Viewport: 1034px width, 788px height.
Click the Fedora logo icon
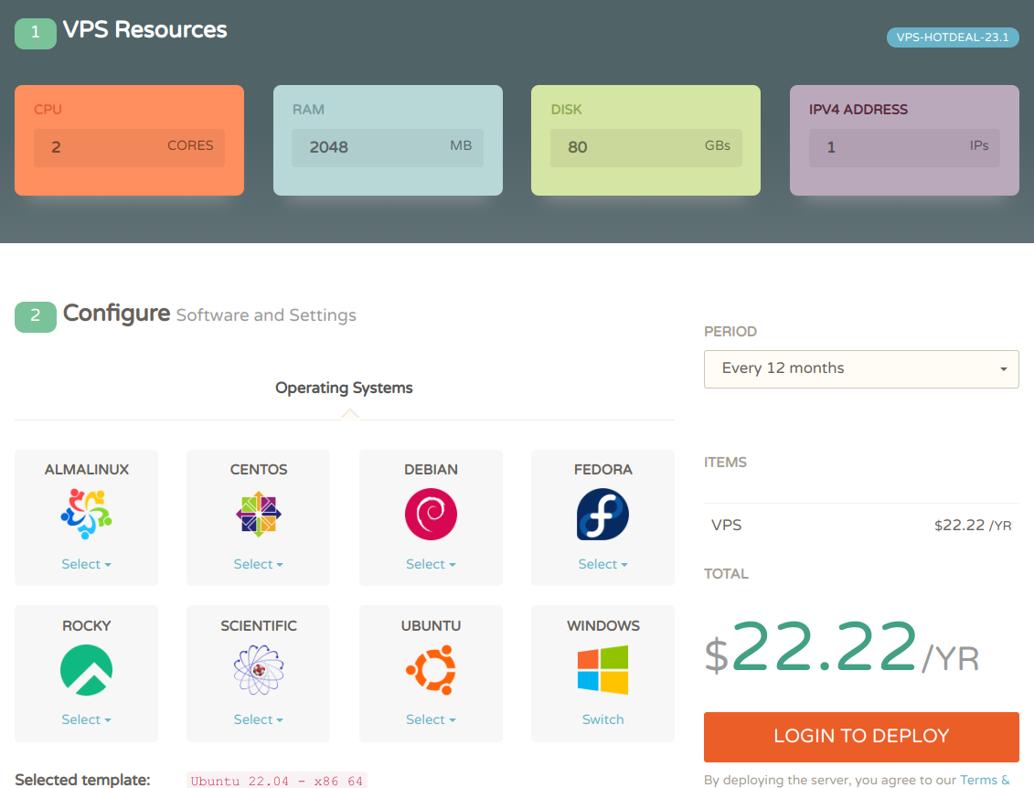[x=602, y=514]
